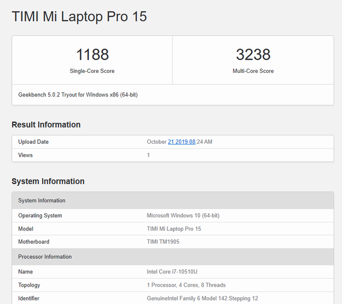This screenshot has width=342, height=304.
Task: Click the 'Multi-Core Score' label
Action: 253,71
